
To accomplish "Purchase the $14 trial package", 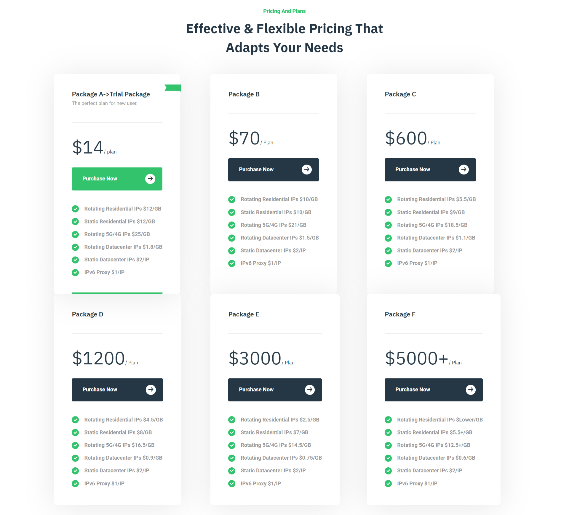I will click(117, 179).
